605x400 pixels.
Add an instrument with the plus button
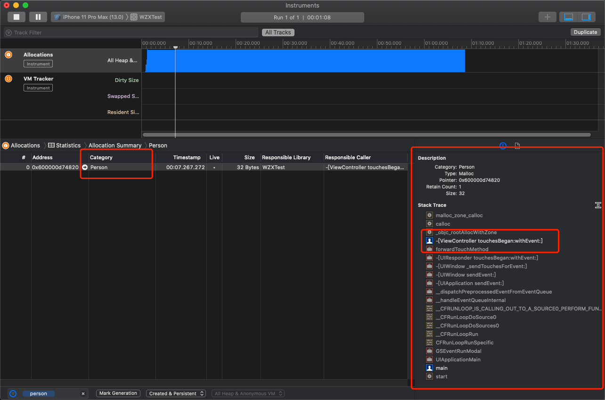tap(547, 17)
